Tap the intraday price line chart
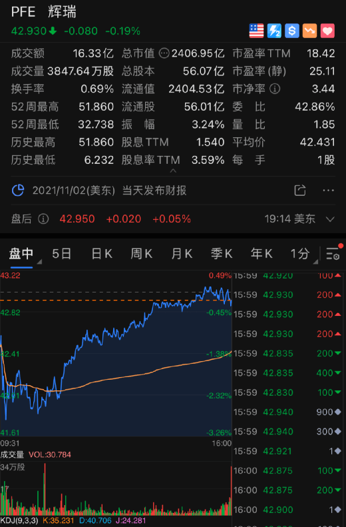Viewport: 346px width, 527px height. click(x=116, y=354)
